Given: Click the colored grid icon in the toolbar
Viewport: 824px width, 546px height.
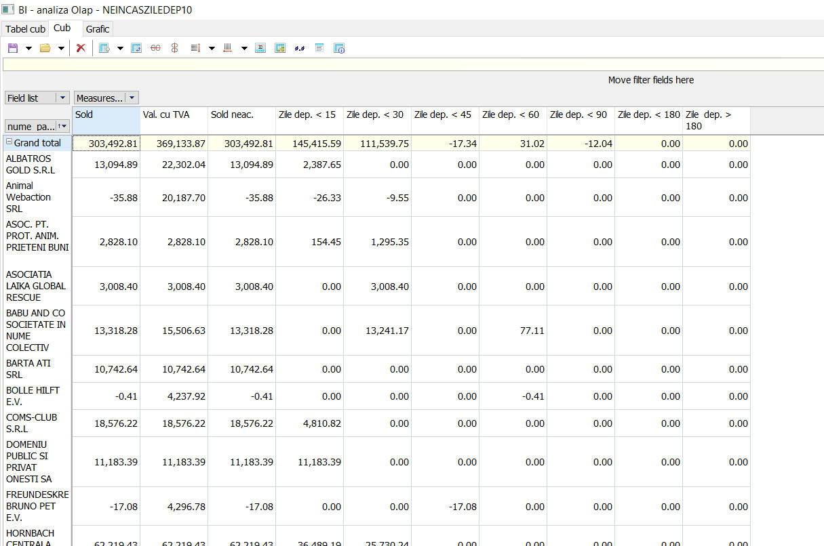Looking at the screenshot, I should [x=280, y=48].
